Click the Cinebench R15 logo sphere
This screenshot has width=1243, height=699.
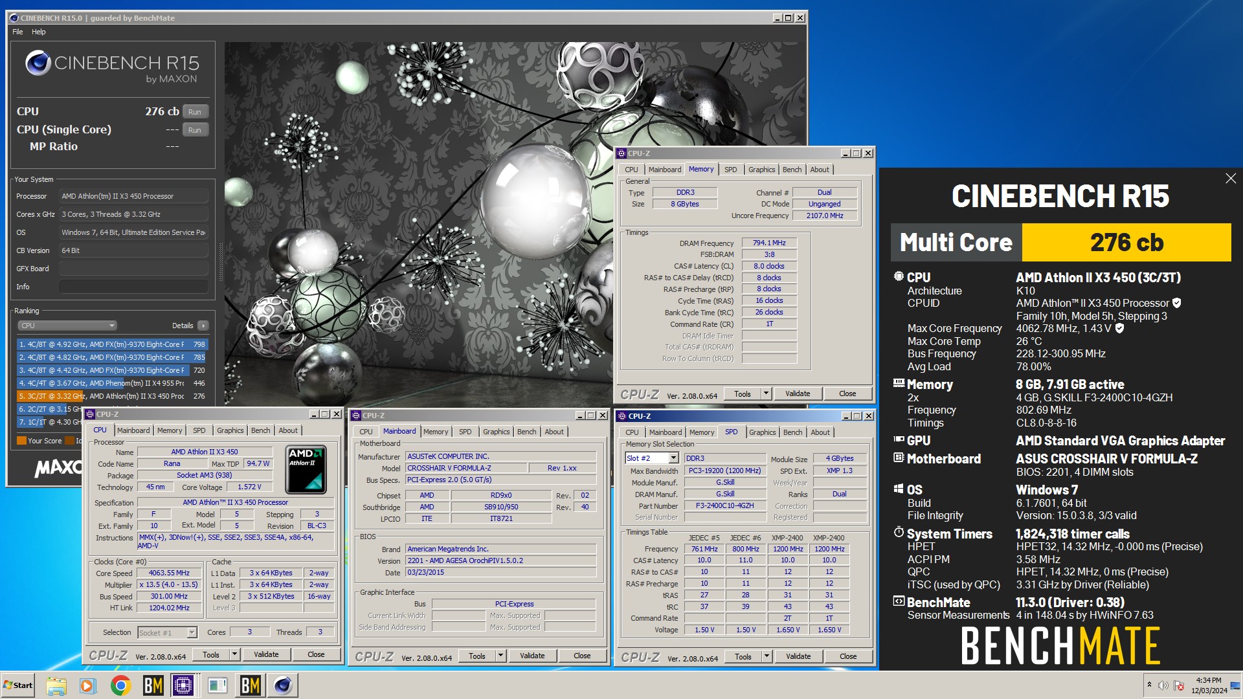(x=38, y=63)
